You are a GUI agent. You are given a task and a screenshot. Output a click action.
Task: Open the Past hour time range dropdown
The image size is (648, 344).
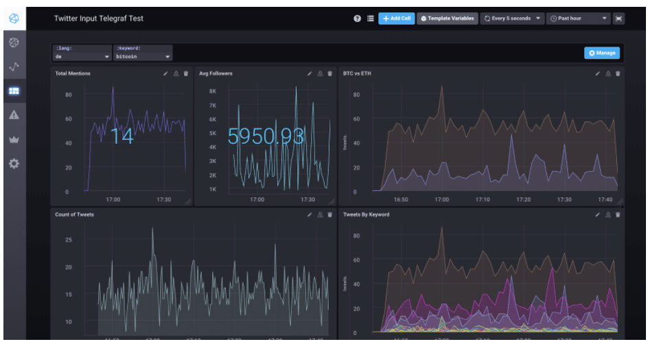coord(578,19)
